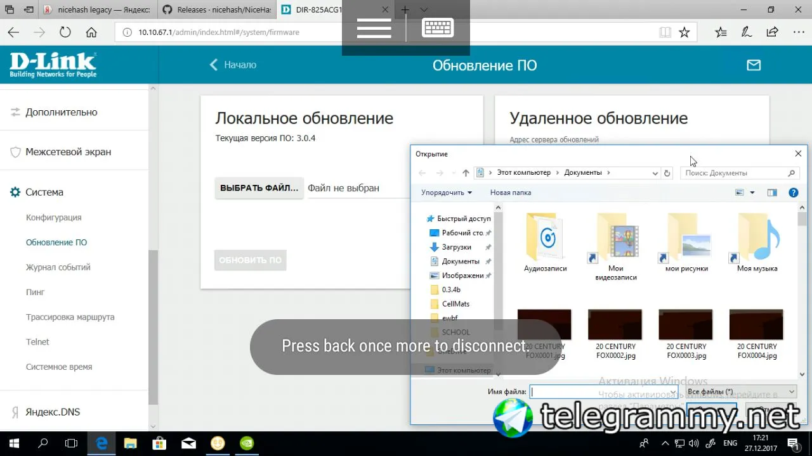Refresh the router admin page
Viewport: 812px width, 456px height.
click(65, 32)
